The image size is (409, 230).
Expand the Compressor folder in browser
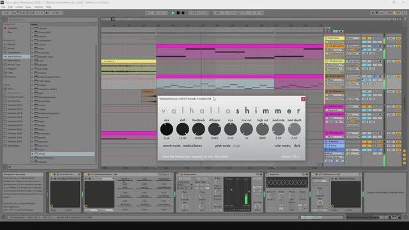pyautogui.click(x=33, y=40)
